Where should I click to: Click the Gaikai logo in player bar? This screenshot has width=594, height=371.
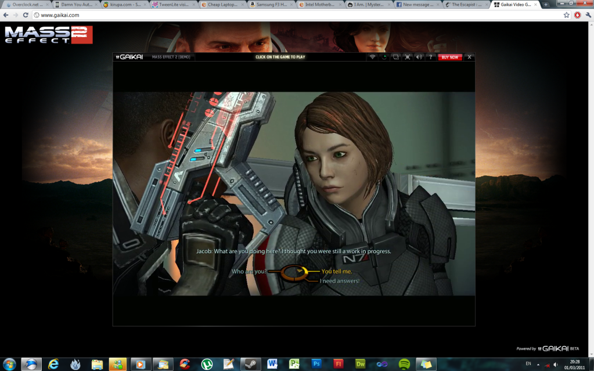pyautogui.click(x=129, y=57)
